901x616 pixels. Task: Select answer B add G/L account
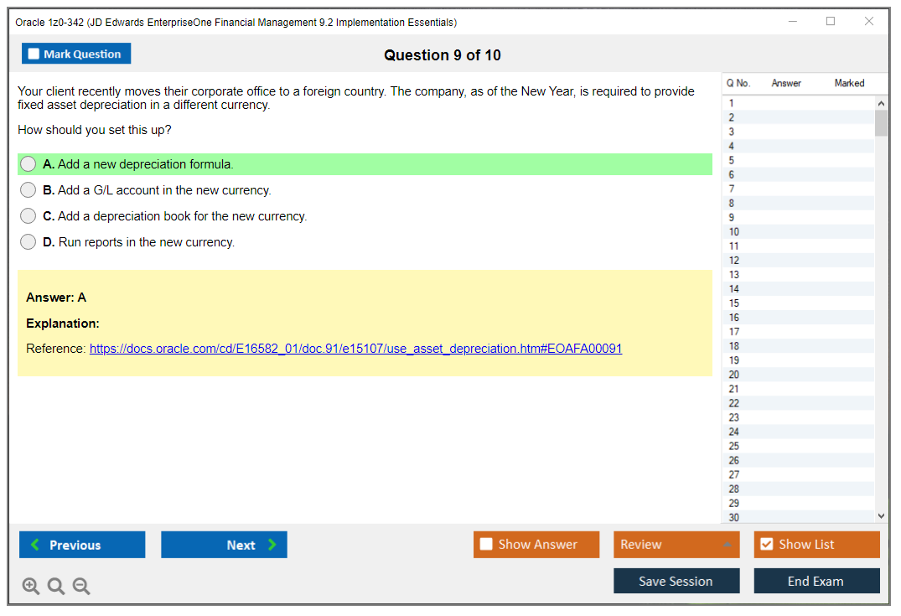coord(28,190)
